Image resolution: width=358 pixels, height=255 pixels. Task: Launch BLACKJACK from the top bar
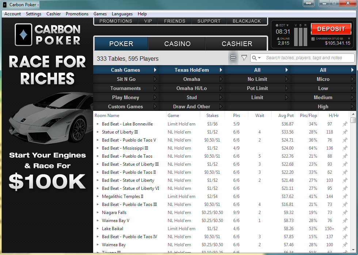point(247,21)
